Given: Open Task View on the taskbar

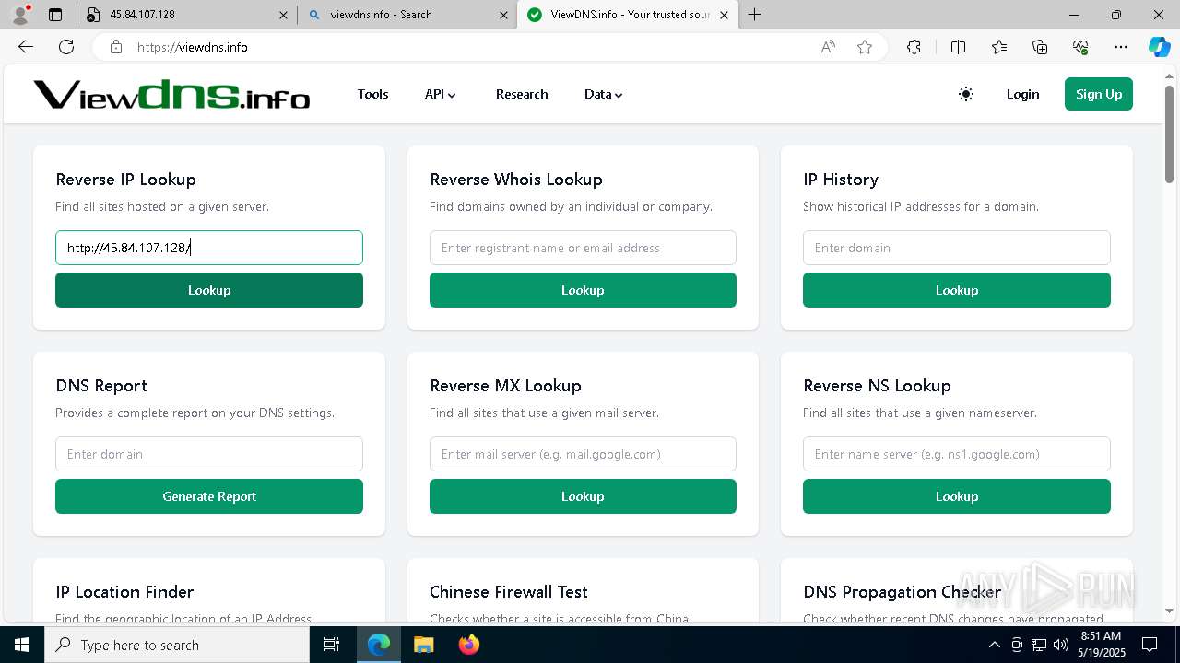Looking at the screenshot, I should 332,645.
